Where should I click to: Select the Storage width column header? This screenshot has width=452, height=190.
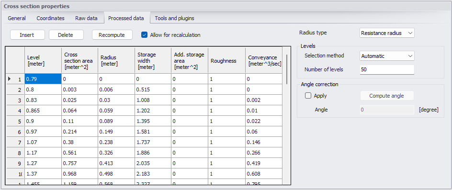pyautogui.click(x=153, y=61)
